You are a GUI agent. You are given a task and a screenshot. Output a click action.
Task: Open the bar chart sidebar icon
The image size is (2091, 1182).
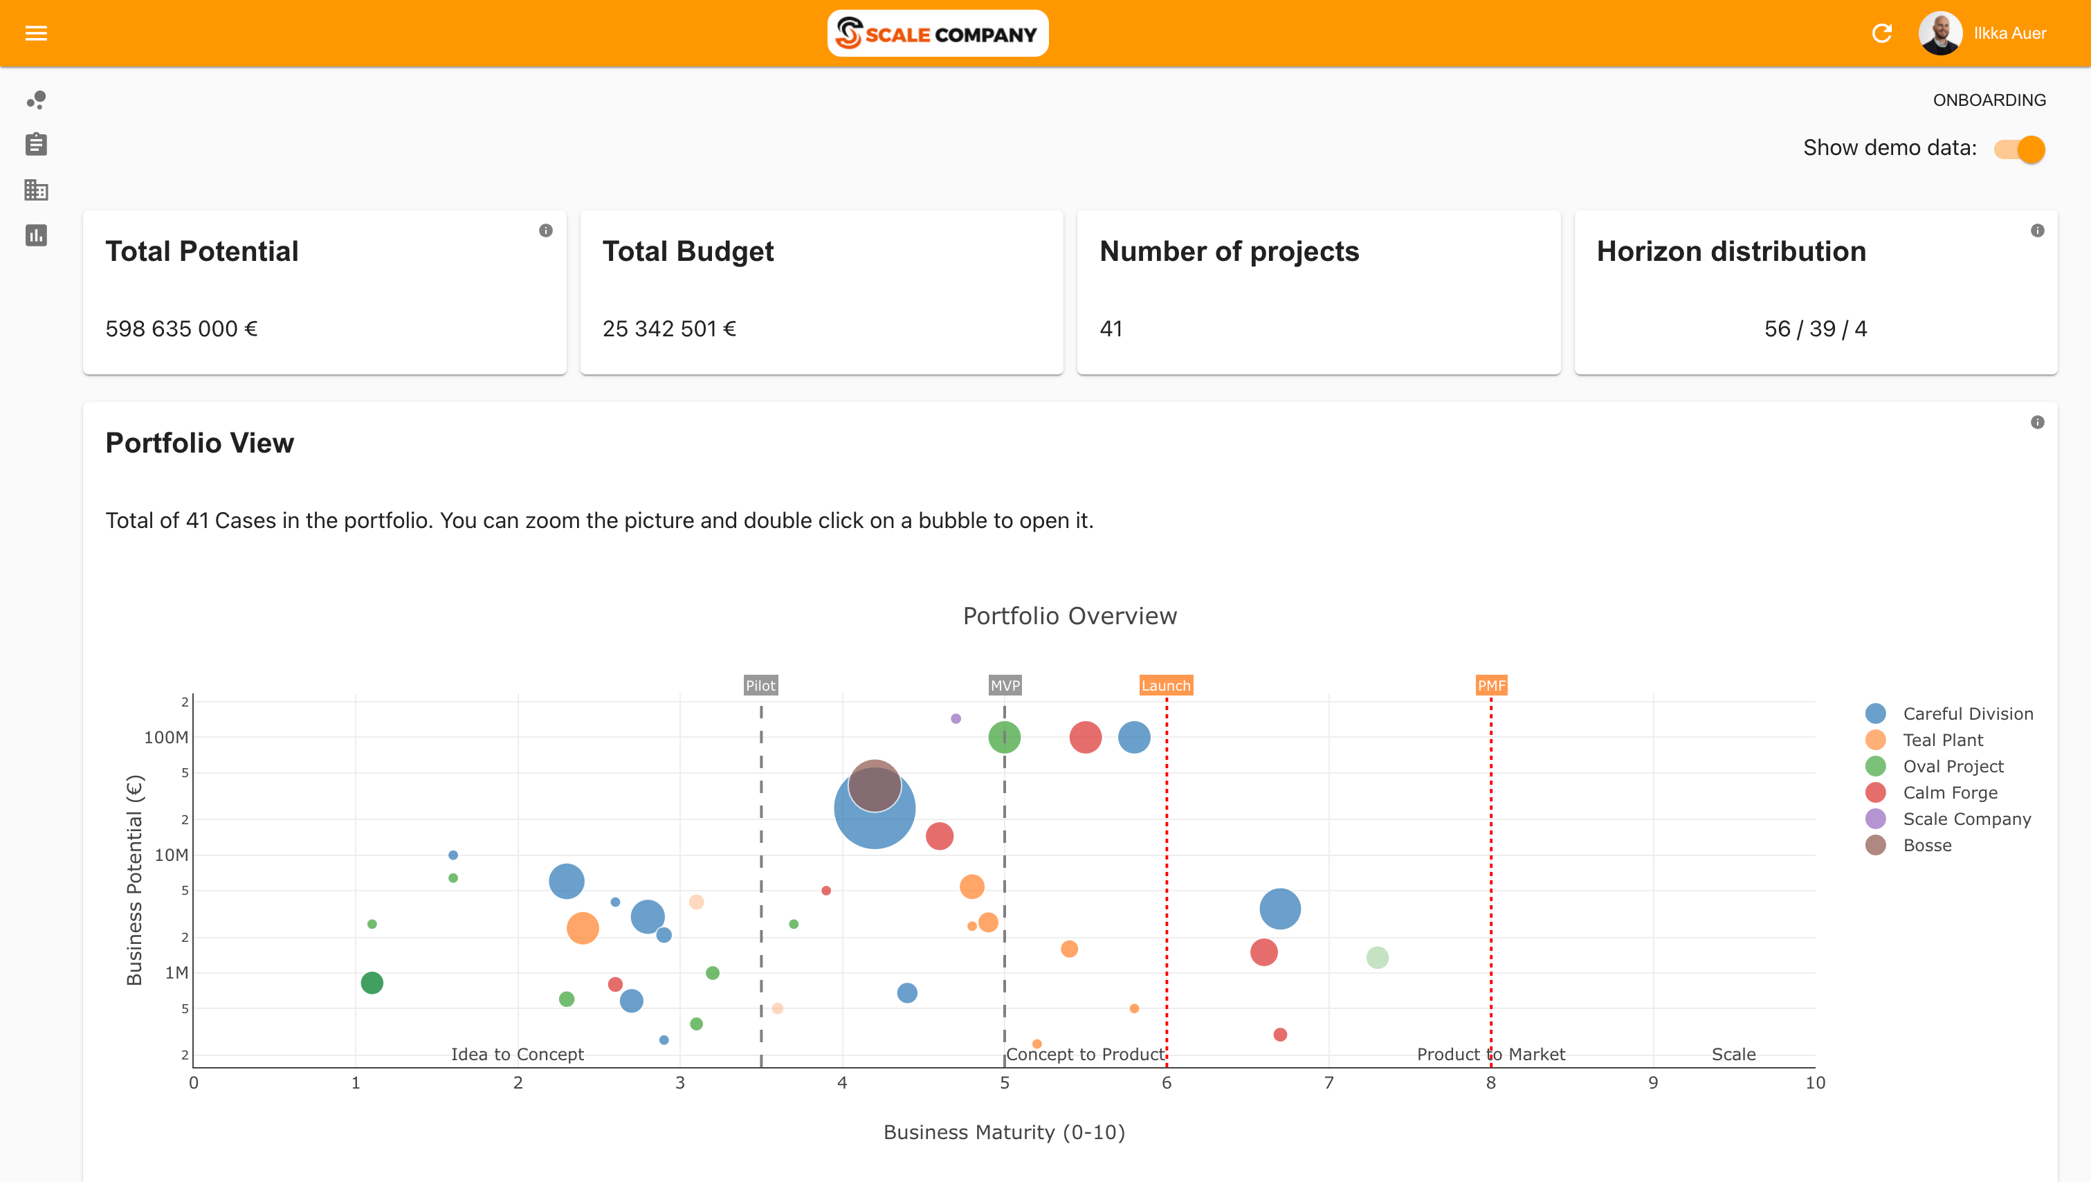tap(36, 235)
